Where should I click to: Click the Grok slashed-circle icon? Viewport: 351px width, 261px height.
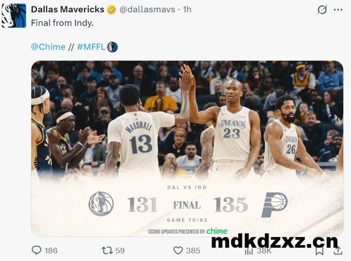pos(322,10)
